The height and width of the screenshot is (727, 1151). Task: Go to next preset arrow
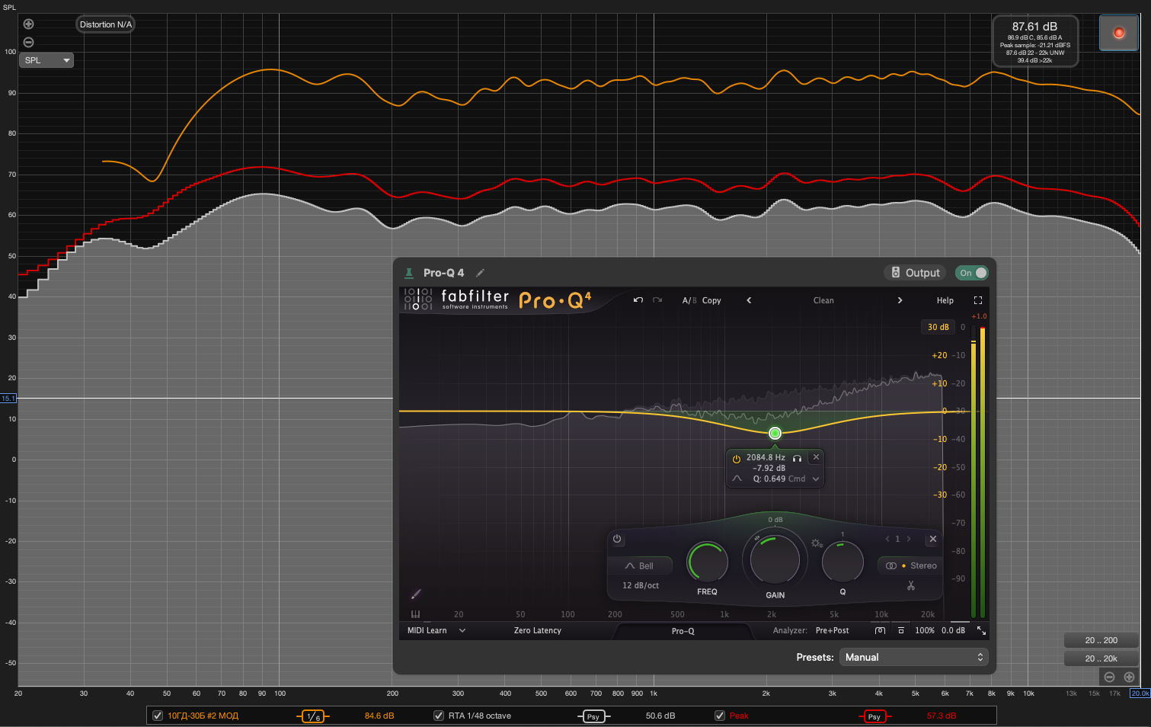click(x=900, y=300)
